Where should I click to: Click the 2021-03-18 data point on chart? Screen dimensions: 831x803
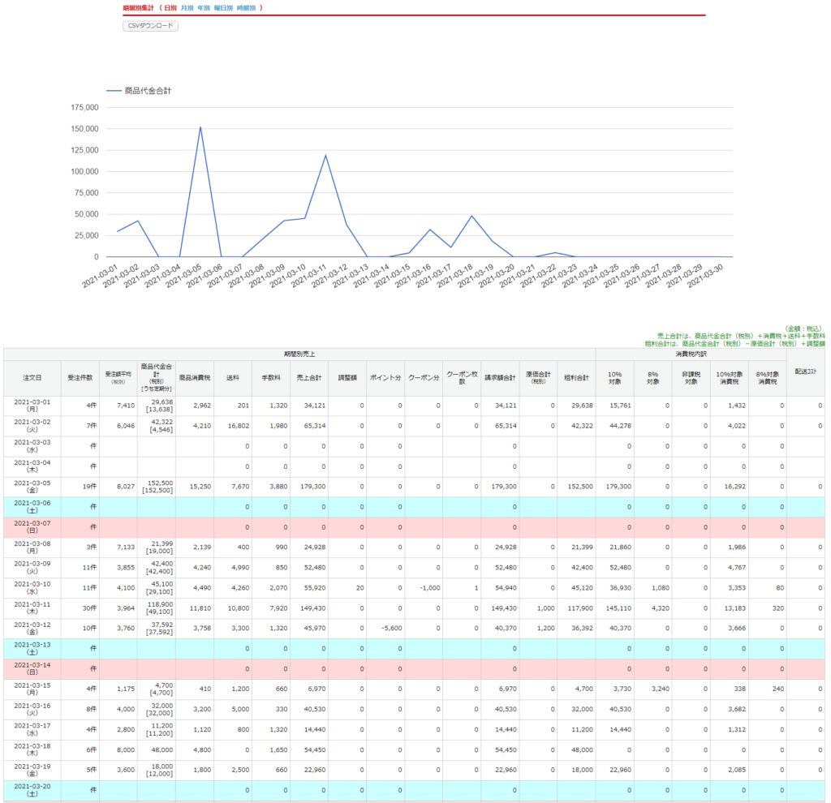tap(471, 216)
